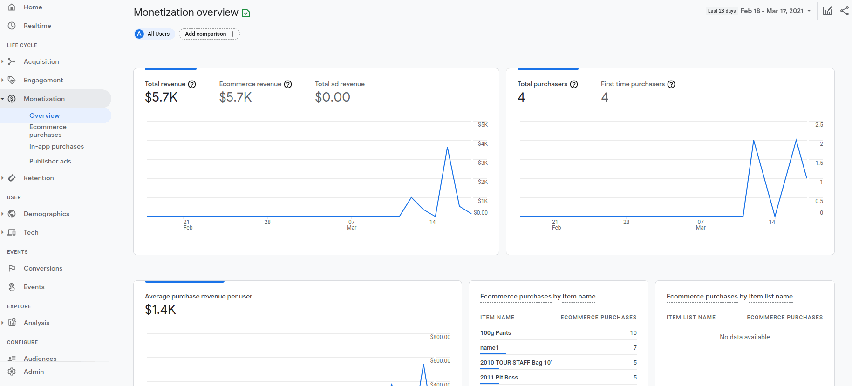The height and width of the screenshot is (386, 852).
Task: Open the Item name dimension selector
Action: pyautogui.click(x=579, y=297)
